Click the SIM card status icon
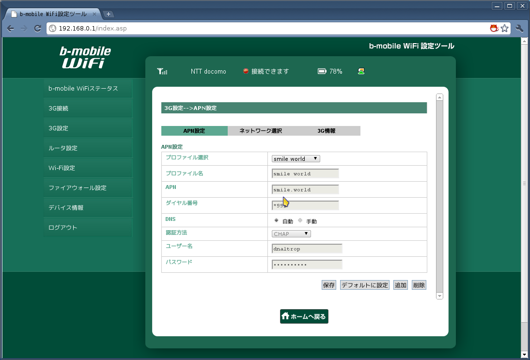 click(361, 71)
